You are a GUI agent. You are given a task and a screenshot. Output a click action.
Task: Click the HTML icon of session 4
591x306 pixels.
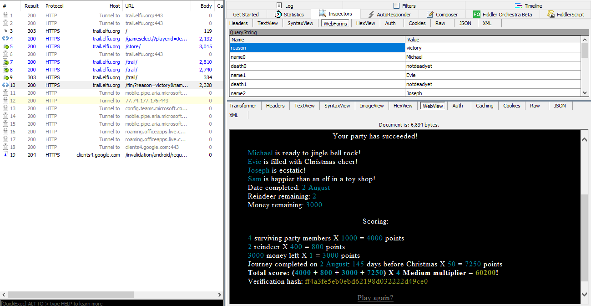pos(5,39)
